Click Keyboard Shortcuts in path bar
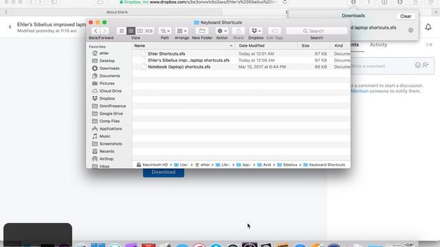 pos(324,165)
